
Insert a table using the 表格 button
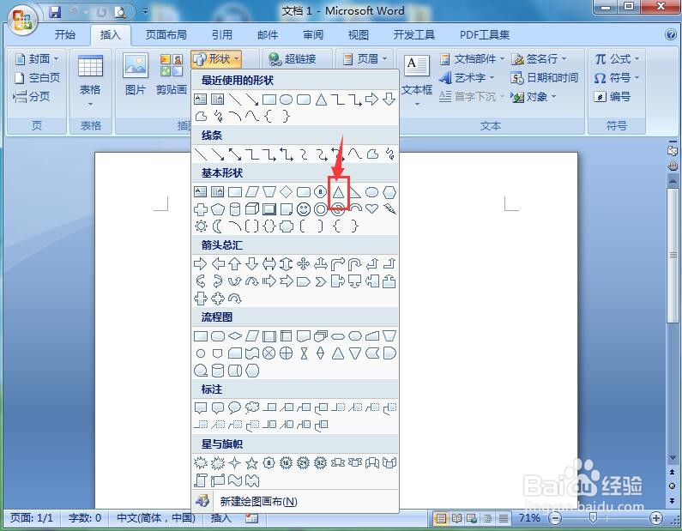tap(90, 81)
